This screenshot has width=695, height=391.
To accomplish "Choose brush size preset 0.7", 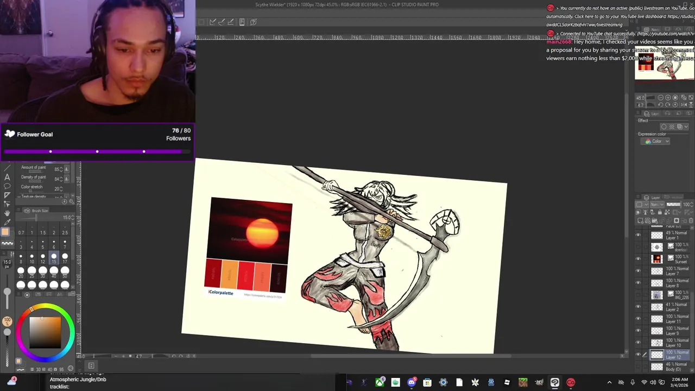I will (x=21, y=230).
